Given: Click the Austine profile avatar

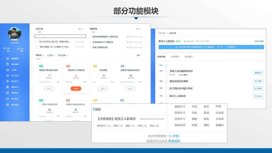Looking at the screenshot, I should click(x=15, y=33).
